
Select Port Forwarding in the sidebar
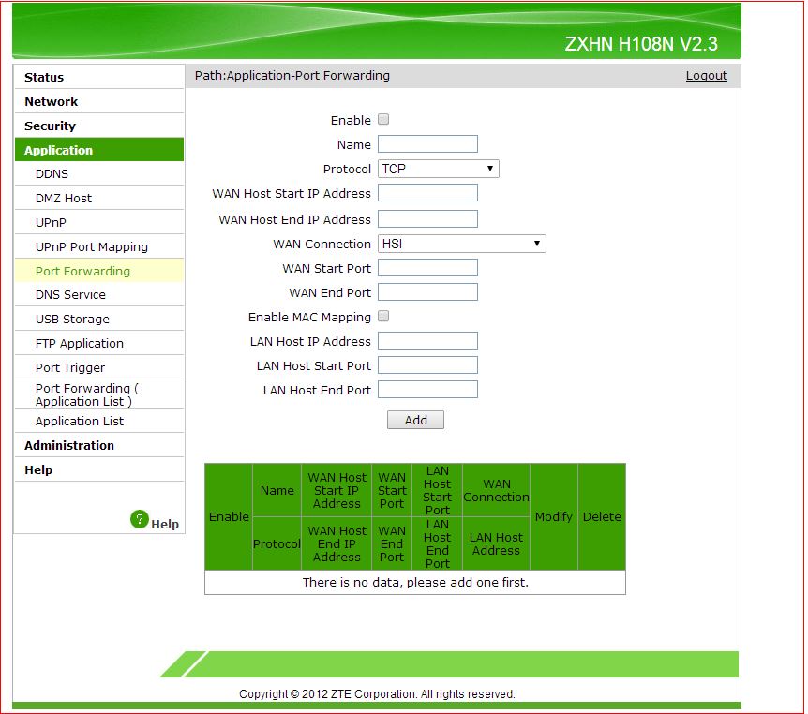point(99,271)
